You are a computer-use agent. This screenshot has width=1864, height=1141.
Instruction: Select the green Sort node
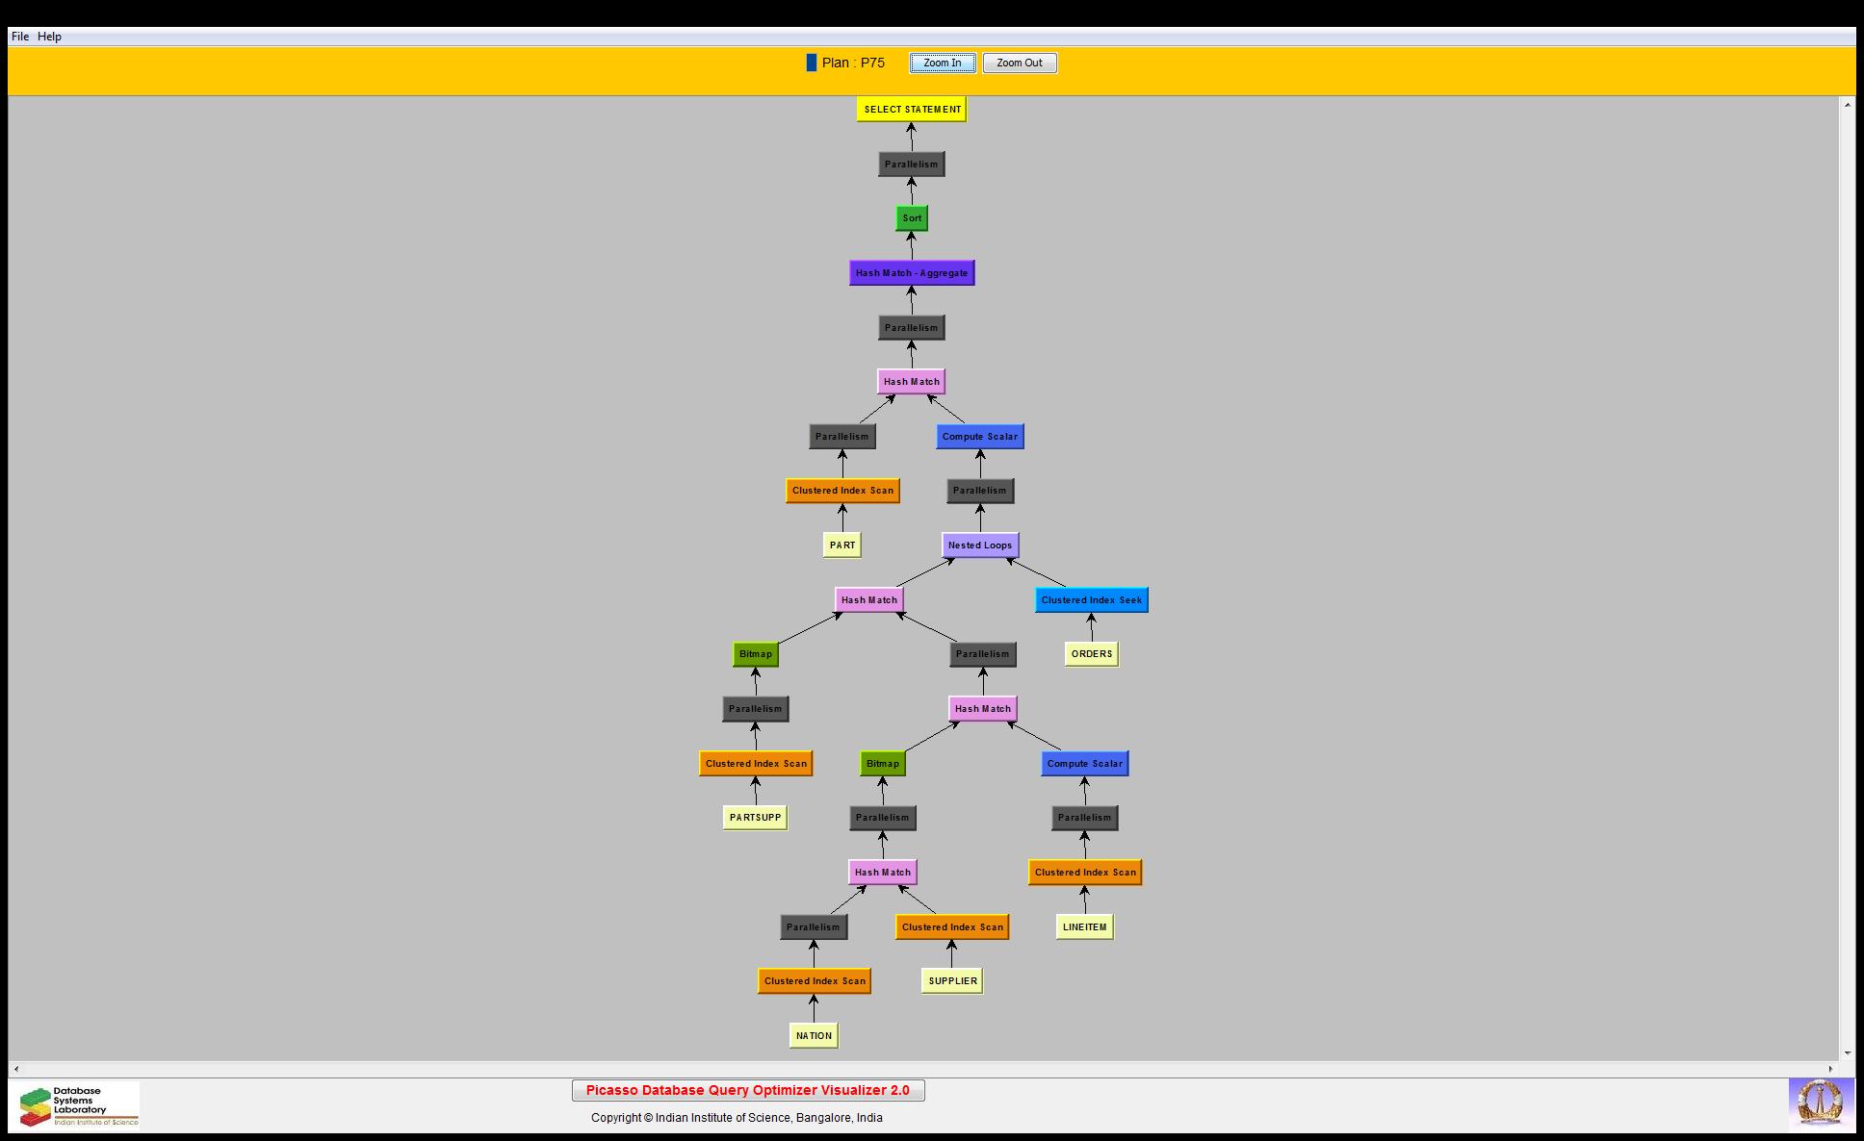pos(911,218)
